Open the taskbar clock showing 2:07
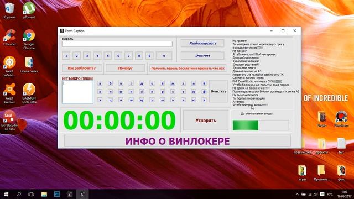 click(345, 194)
